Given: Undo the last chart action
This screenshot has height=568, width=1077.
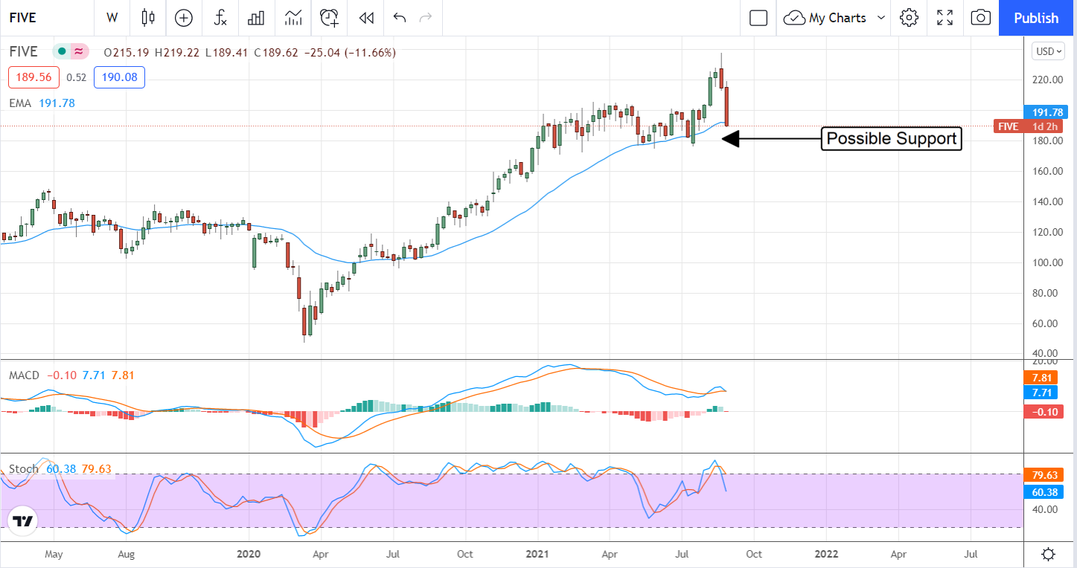Looking at the screenshot, I should [x=400, y=18].
